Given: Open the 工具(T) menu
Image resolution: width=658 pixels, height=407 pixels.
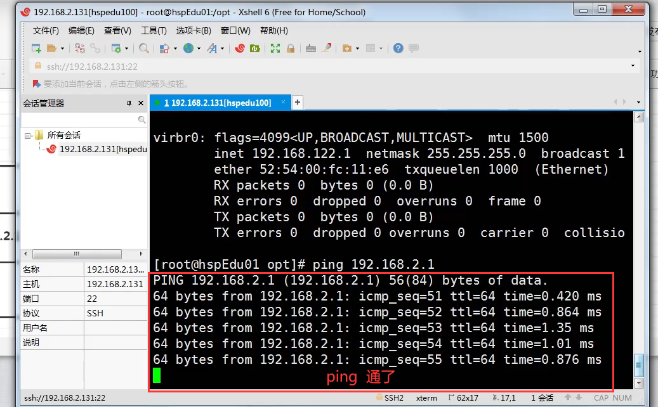Looking at the screenshot, I should (154, 30).
